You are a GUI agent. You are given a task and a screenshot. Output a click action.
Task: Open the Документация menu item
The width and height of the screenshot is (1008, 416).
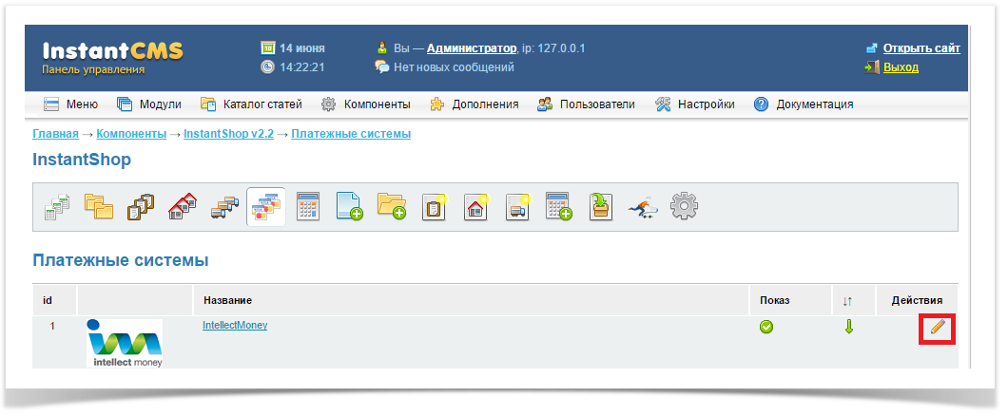click(x=804, y=104)
